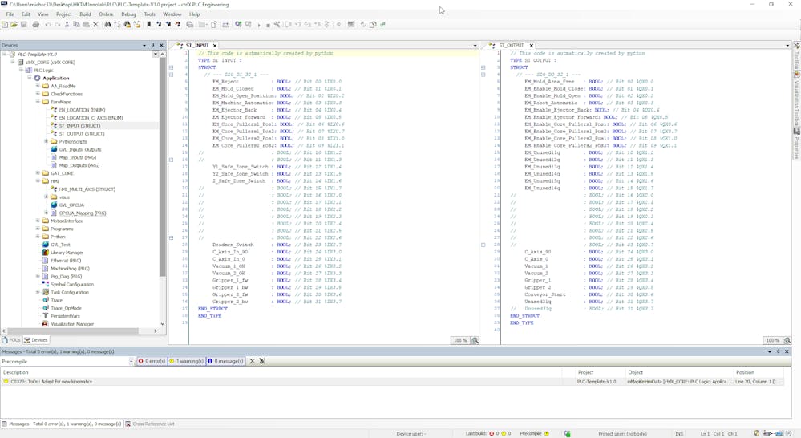Collapse the EuroMaps folder
This screenshot has height=438, width=801.
coord(38,102)
